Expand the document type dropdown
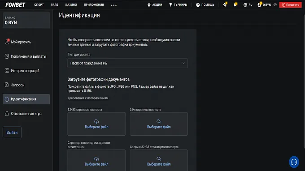Viewport: 305px width, 171px height. (x=127, y=63)
